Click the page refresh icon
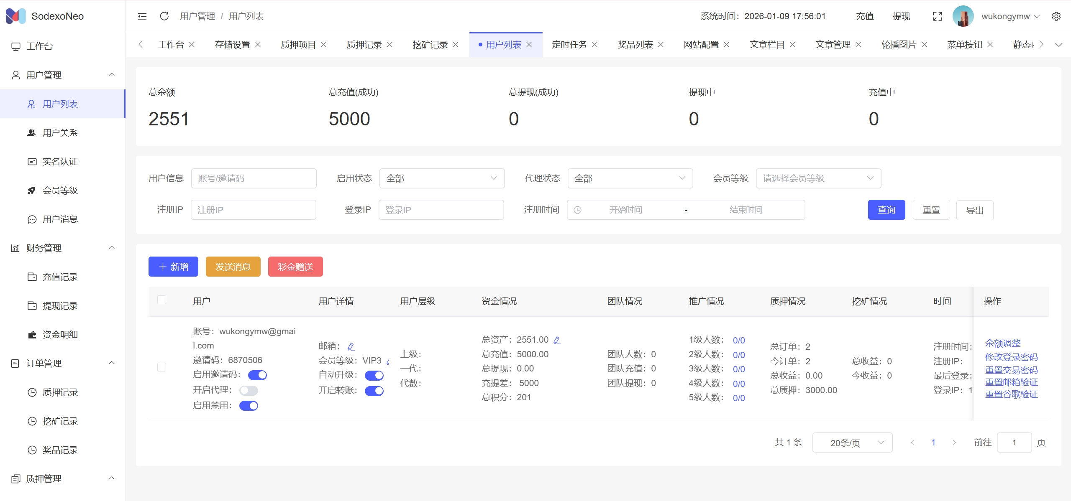The image size is (1071, 501). (x=164, y=16)
